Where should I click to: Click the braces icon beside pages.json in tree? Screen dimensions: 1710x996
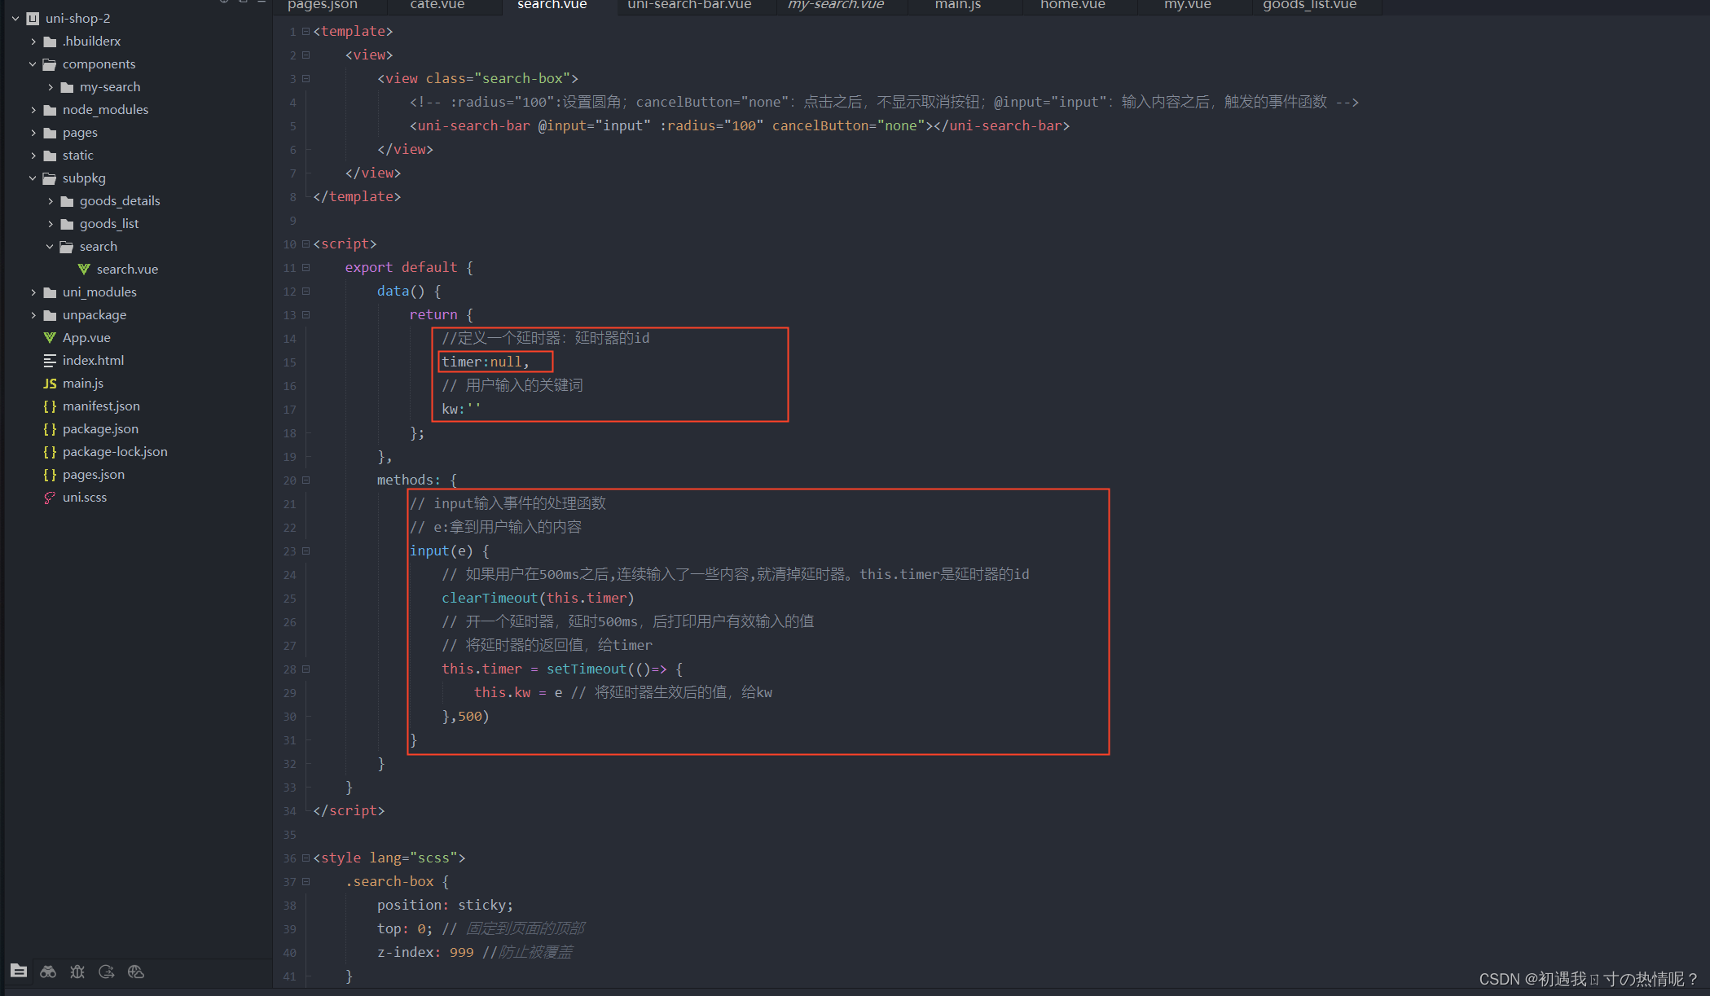click(x=50, y=474)
